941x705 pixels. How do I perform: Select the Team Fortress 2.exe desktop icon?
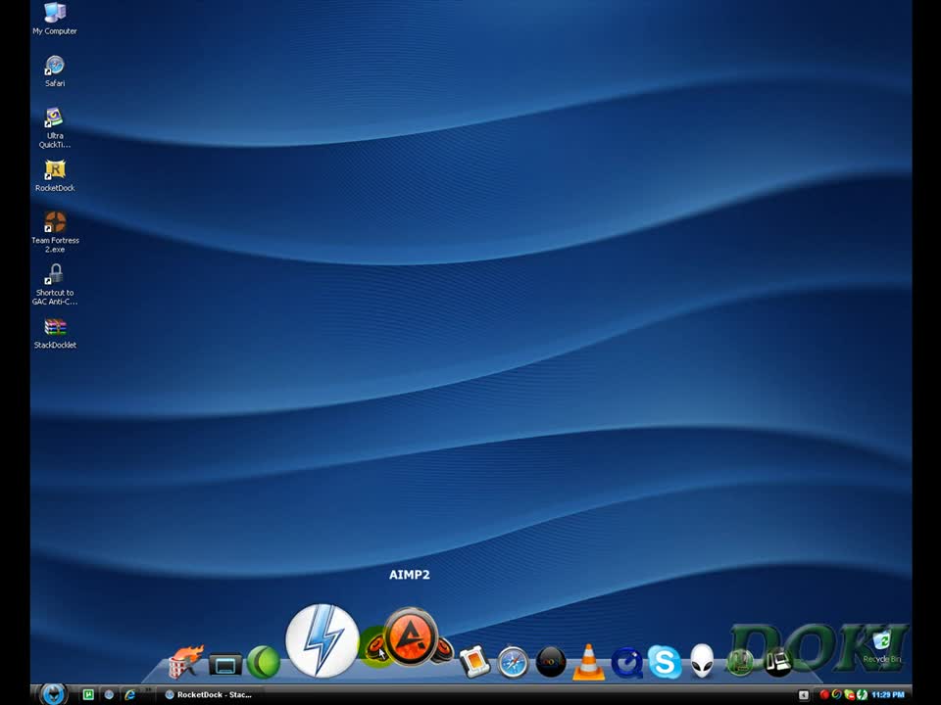55,231
